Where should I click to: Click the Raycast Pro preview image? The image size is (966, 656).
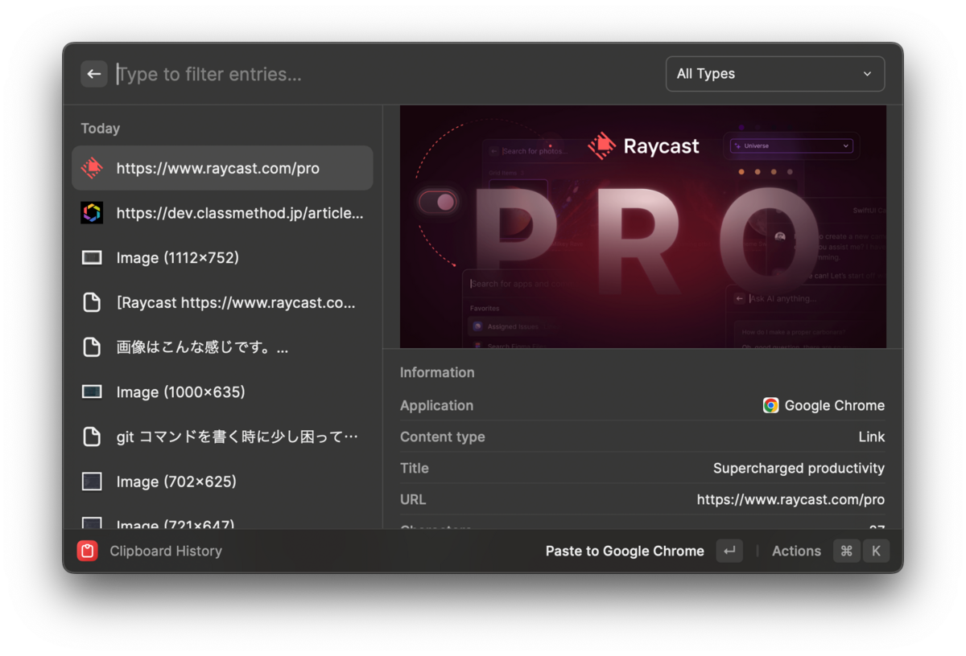[x=642, y=227]
